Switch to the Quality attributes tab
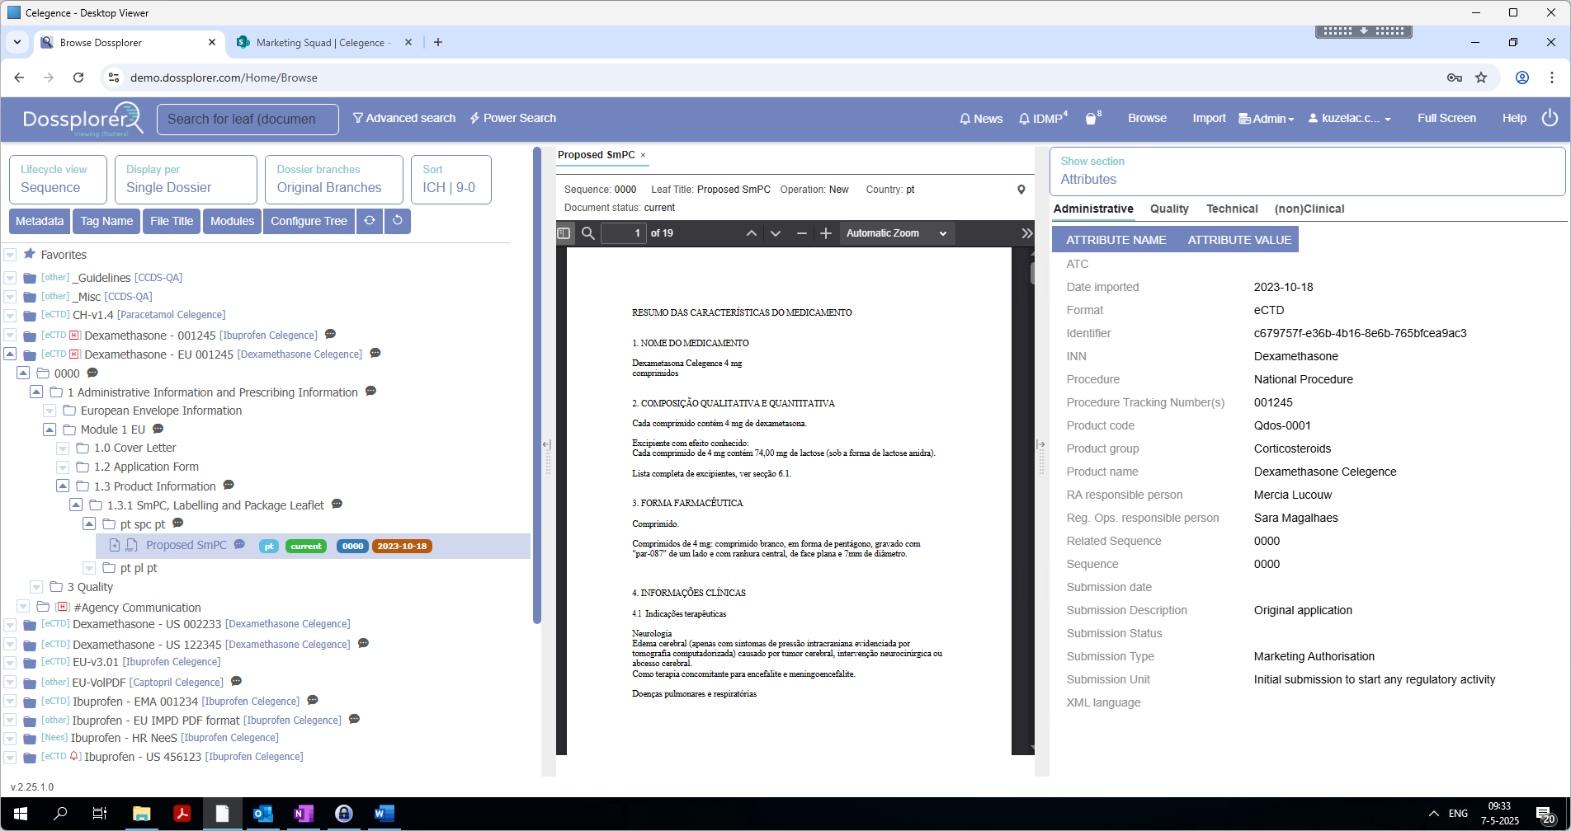1571x831 pixels. pyautogui.click(x=1168, y=209)
